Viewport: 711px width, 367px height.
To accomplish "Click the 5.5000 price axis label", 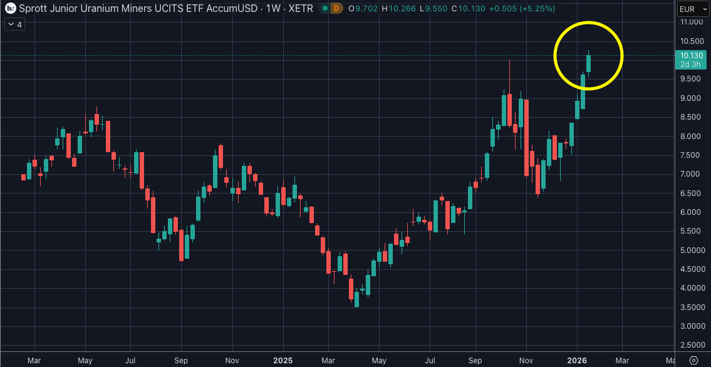I will pos(692,232).
